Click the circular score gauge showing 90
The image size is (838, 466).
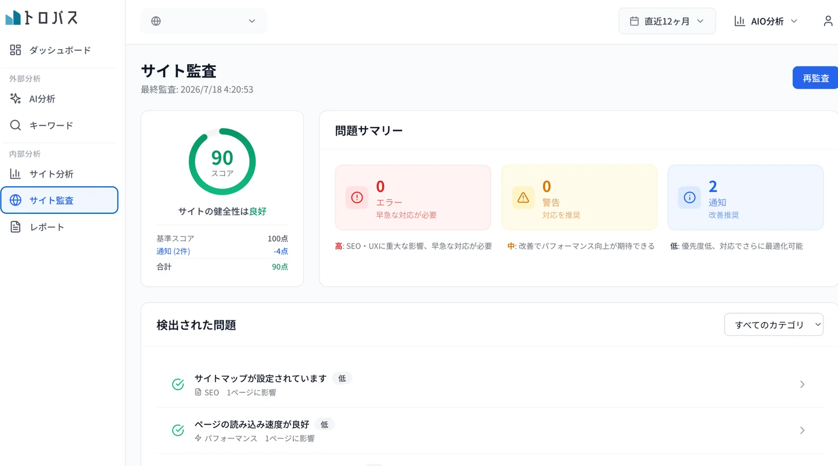(222, 162)
